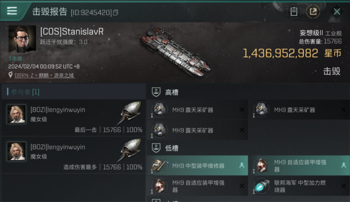350x202 pixels.
Task: Collapse the 低槽 low slot section
Action: (x=156, y=148)
